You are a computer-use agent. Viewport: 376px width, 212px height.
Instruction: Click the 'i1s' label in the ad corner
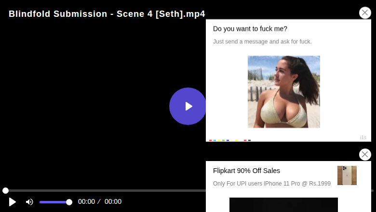coord(363,137)
